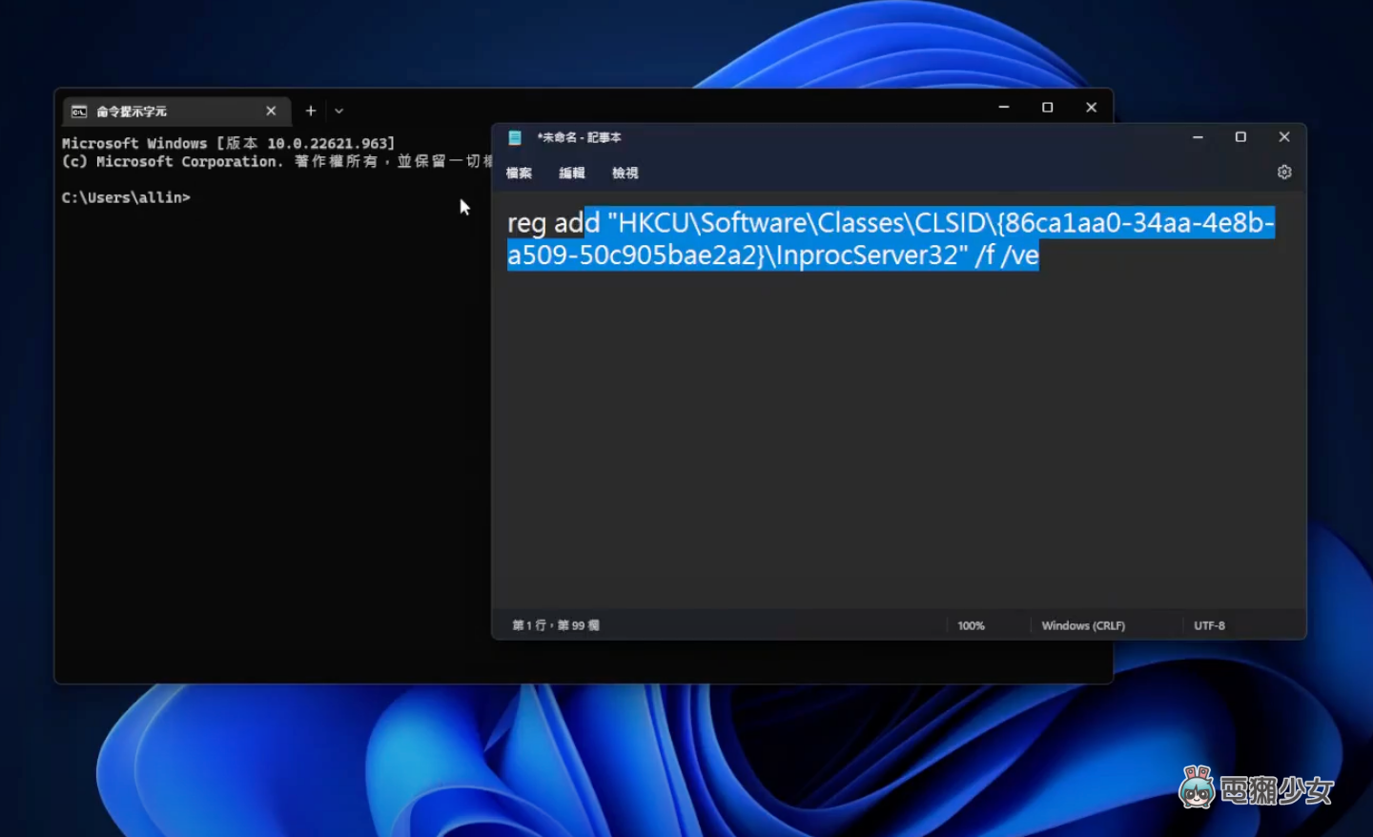This screenshot has height=837, width=1373.
Task: Click the Microsoft Corporation copyright line in terminal
Action: pos(277,161)
